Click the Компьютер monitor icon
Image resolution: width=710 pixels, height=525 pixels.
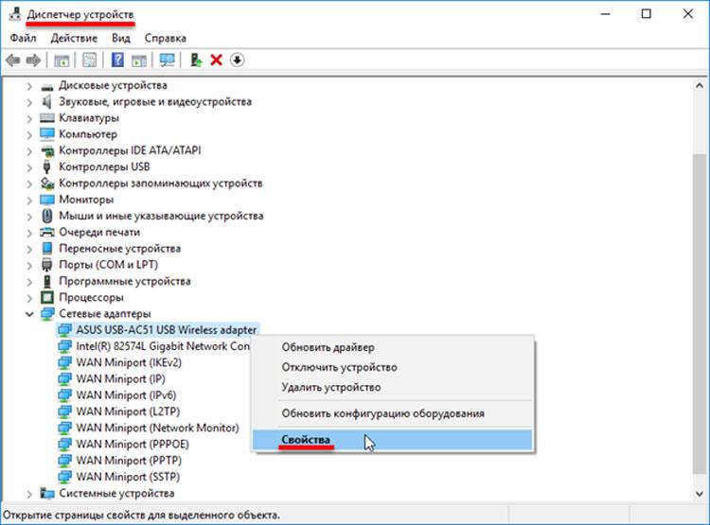coord(46,134)
